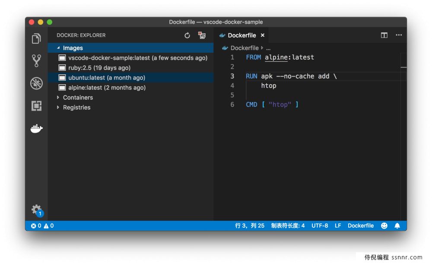Select alpine:latest image row
Screen dimensions: 432x264
pos(130,88)
